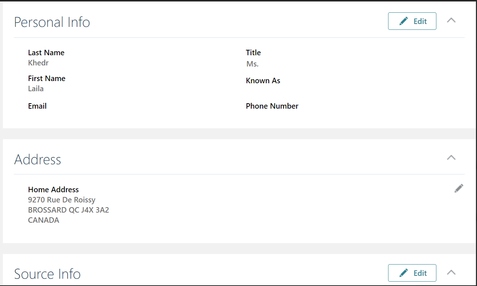Select the Email field label

(x=37, y=106)
